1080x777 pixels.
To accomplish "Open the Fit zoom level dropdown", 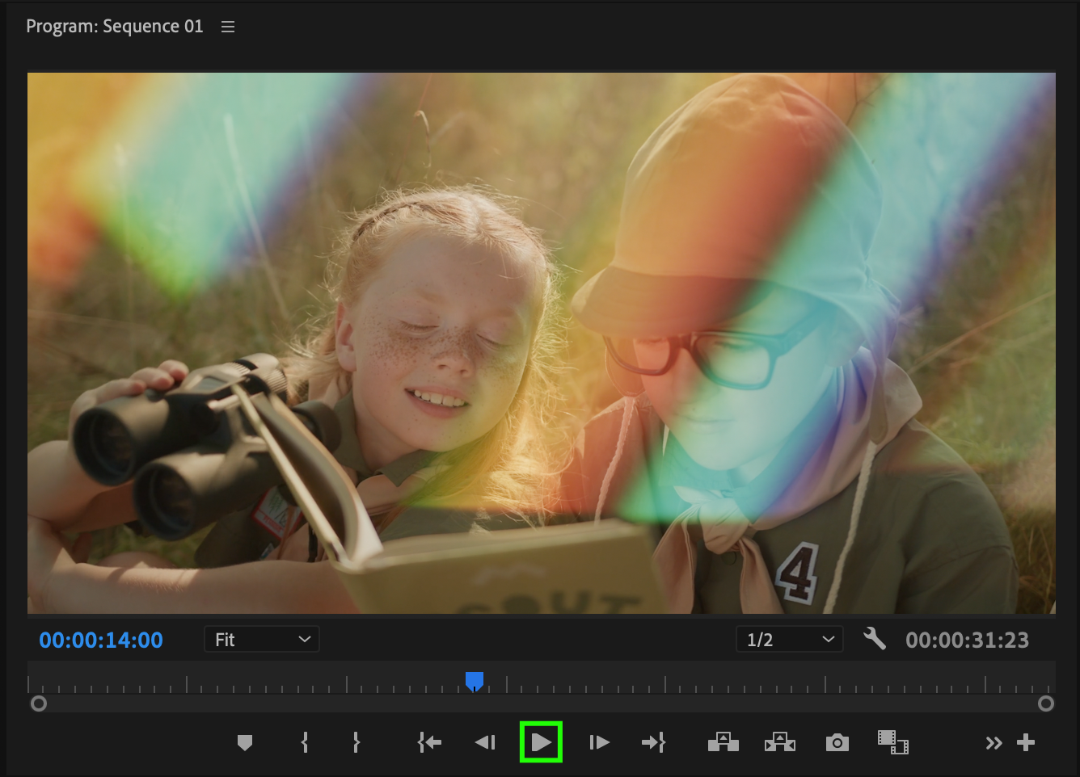I will [261, 640].
